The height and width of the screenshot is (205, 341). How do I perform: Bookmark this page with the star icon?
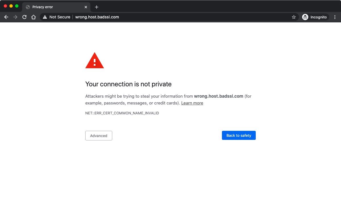pyautogui.click(x=294, y=17)
